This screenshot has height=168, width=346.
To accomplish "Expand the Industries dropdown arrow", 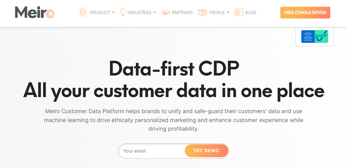I will coord(155,13).
